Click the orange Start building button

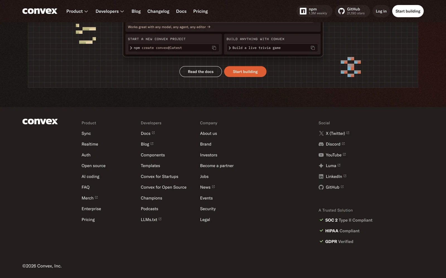pos(245,72)
